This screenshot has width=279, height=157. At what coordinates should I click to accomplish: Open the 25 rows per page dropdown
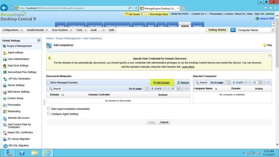pyautogui.click(x=175, y=89)
